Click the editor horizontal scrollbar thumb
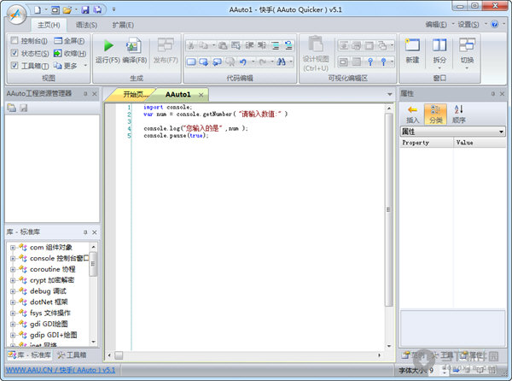 click(119, 355)
